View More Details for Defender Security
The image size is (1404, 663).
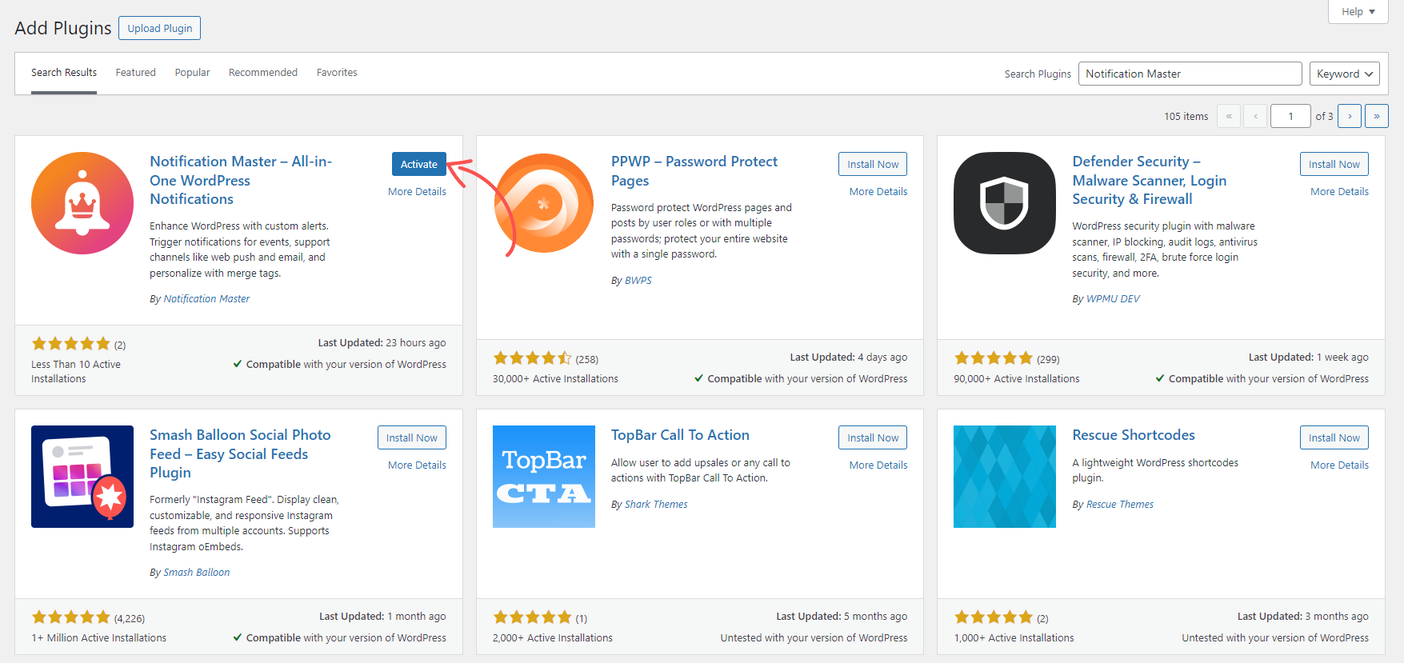tap(1339, 191)
